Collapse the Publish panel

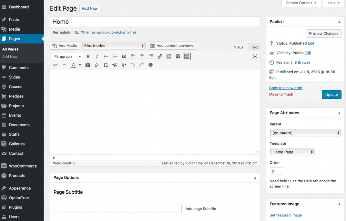tap(340, 21)
